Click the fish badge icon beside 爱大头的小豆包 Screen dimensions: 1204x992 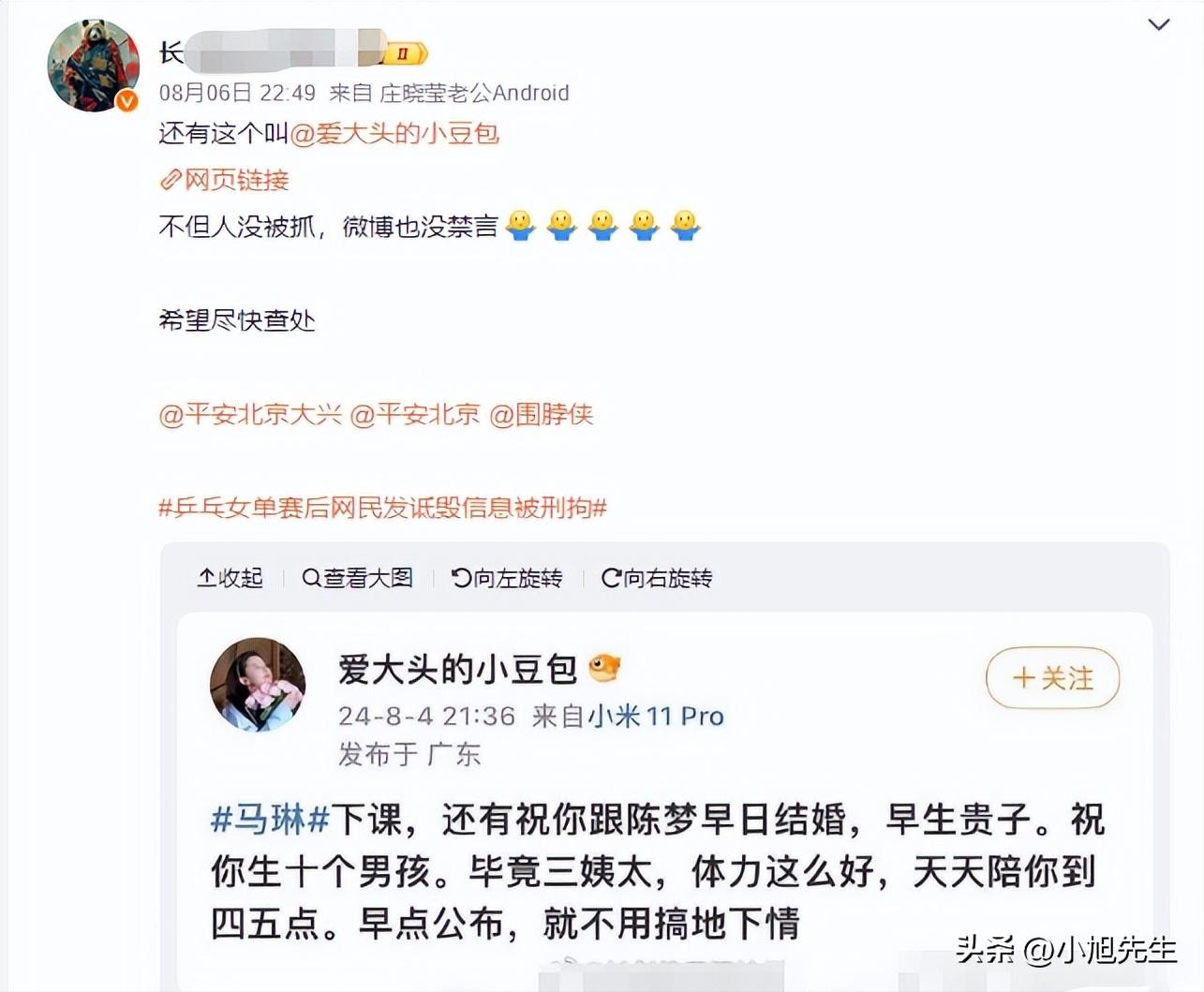tap(604, 669)
